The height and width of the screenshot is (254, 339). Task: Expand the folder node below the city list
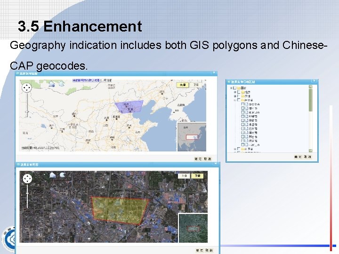point(235,149)
